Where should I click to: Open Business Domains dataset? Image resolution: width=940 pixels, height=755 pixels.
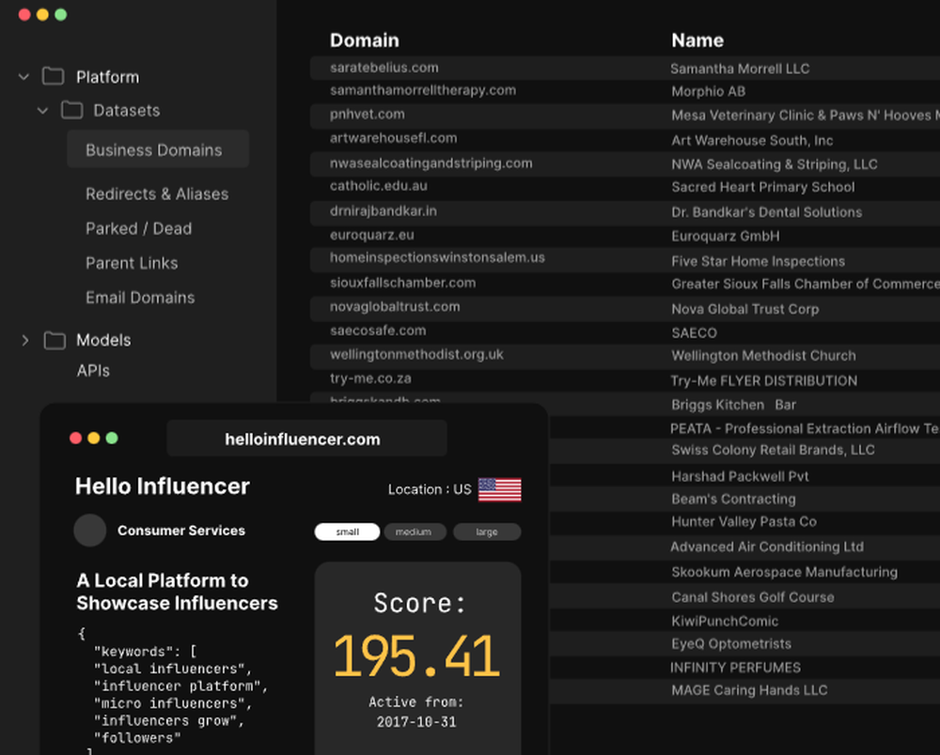pos(158,149)
